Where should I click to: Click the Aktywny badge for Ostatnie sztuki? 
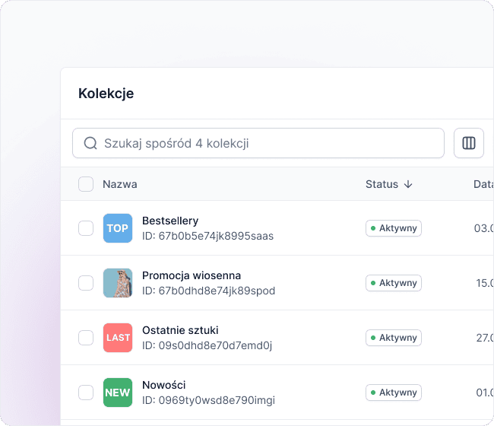[394, 338]
